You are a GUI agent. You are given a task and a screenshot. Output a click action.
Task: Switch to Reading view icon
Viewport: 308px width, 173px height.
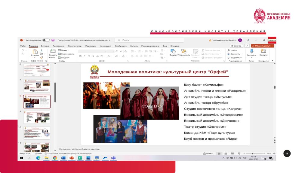pos(233,153)
